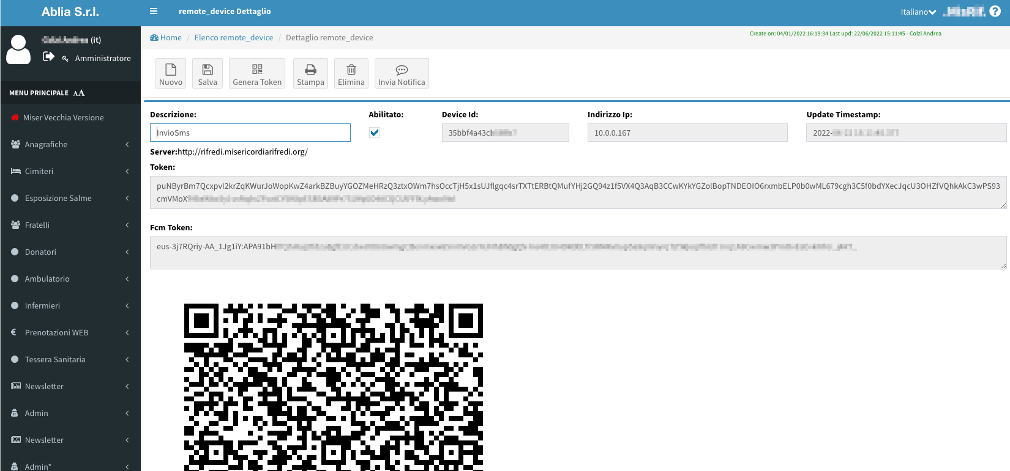Expand the Prenotazioni WEB menu
The width and height of the screenshot is (1010, 471).
point(70,332)
